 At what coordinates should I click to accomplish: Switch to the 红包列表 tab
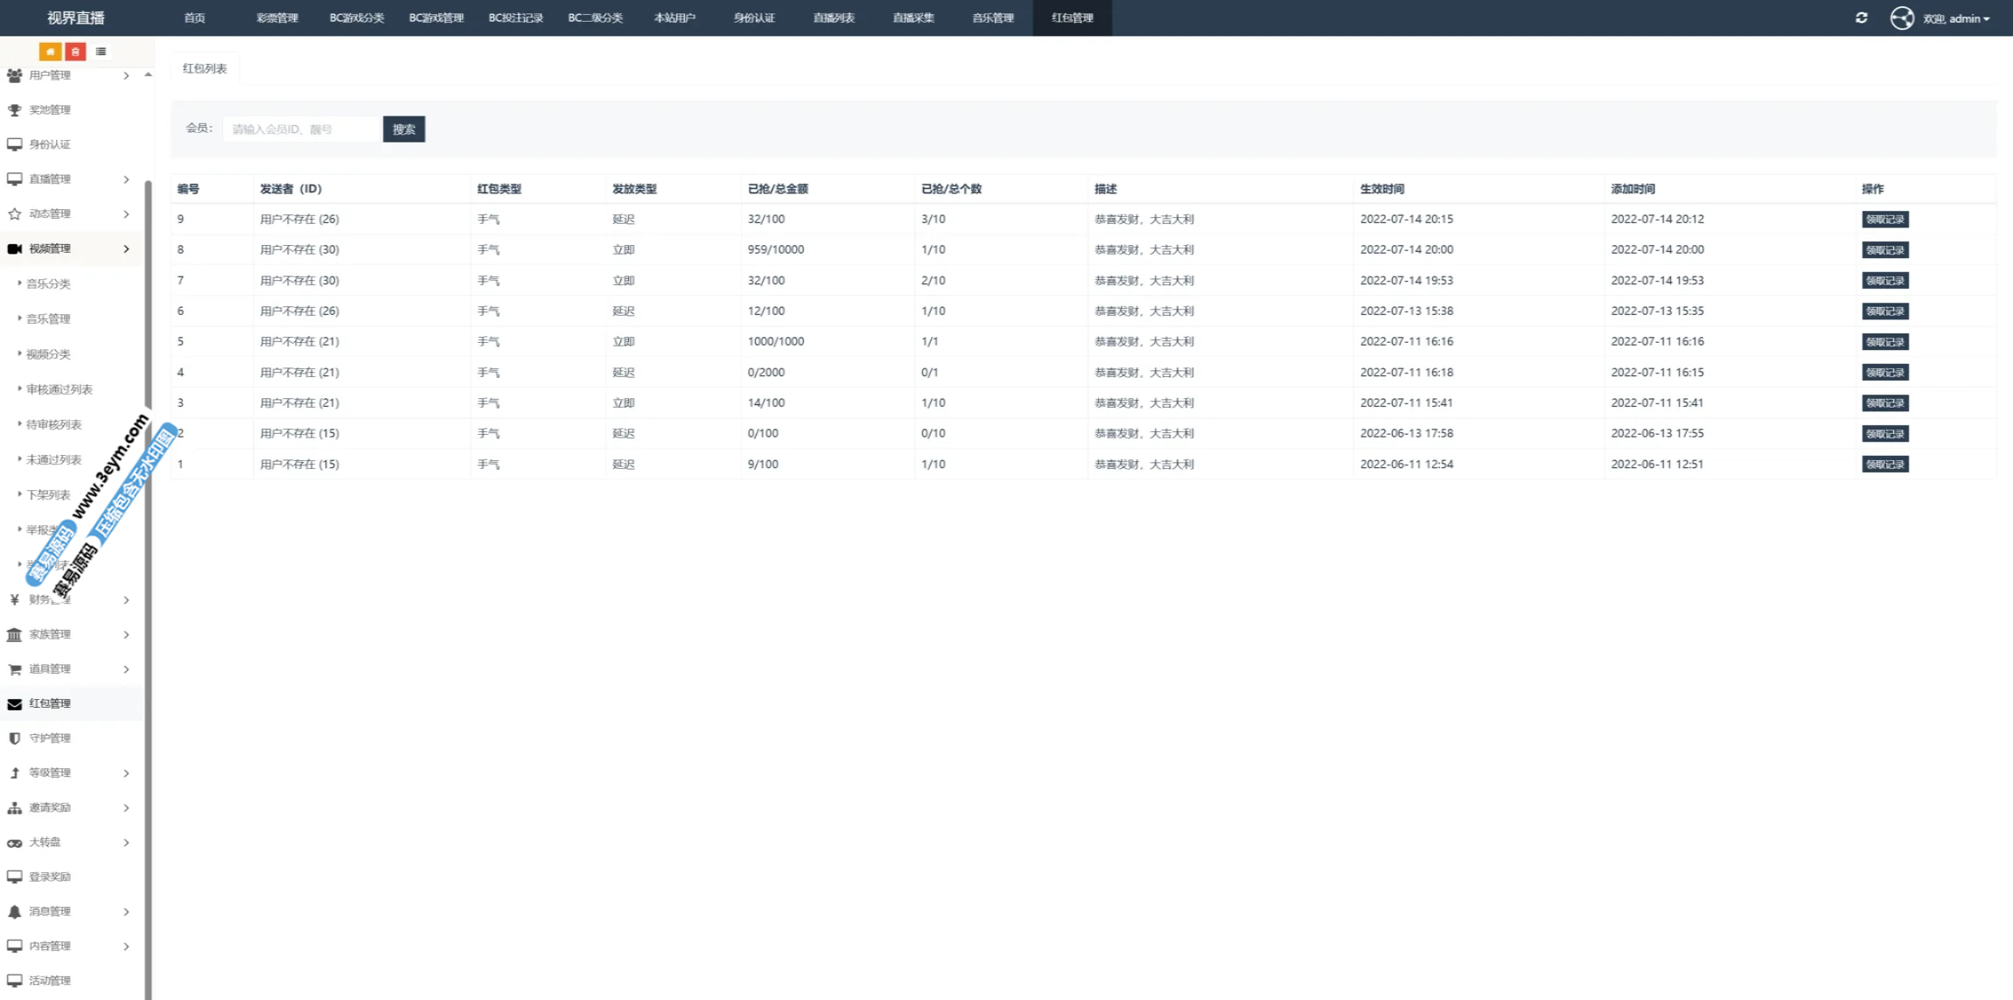pyautogui.click(x=205, y=68)
